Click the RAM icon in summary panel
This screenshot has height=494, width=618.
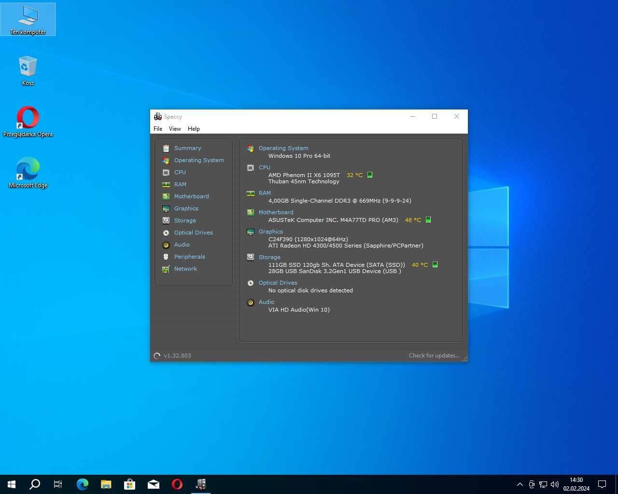pyautogui.click(x=251, y=193)
